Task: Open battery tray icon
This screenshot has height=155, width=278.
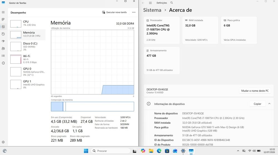Action: [x=259, y=151]
